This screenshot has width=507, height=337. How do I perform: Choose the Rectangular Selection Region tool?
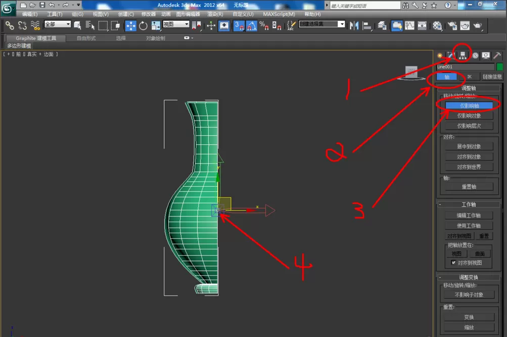pos(103,25)
